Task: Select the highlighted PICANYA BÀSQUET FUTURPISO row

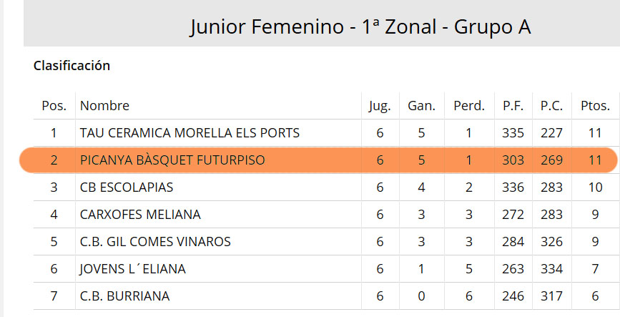Action: [318, 160]
